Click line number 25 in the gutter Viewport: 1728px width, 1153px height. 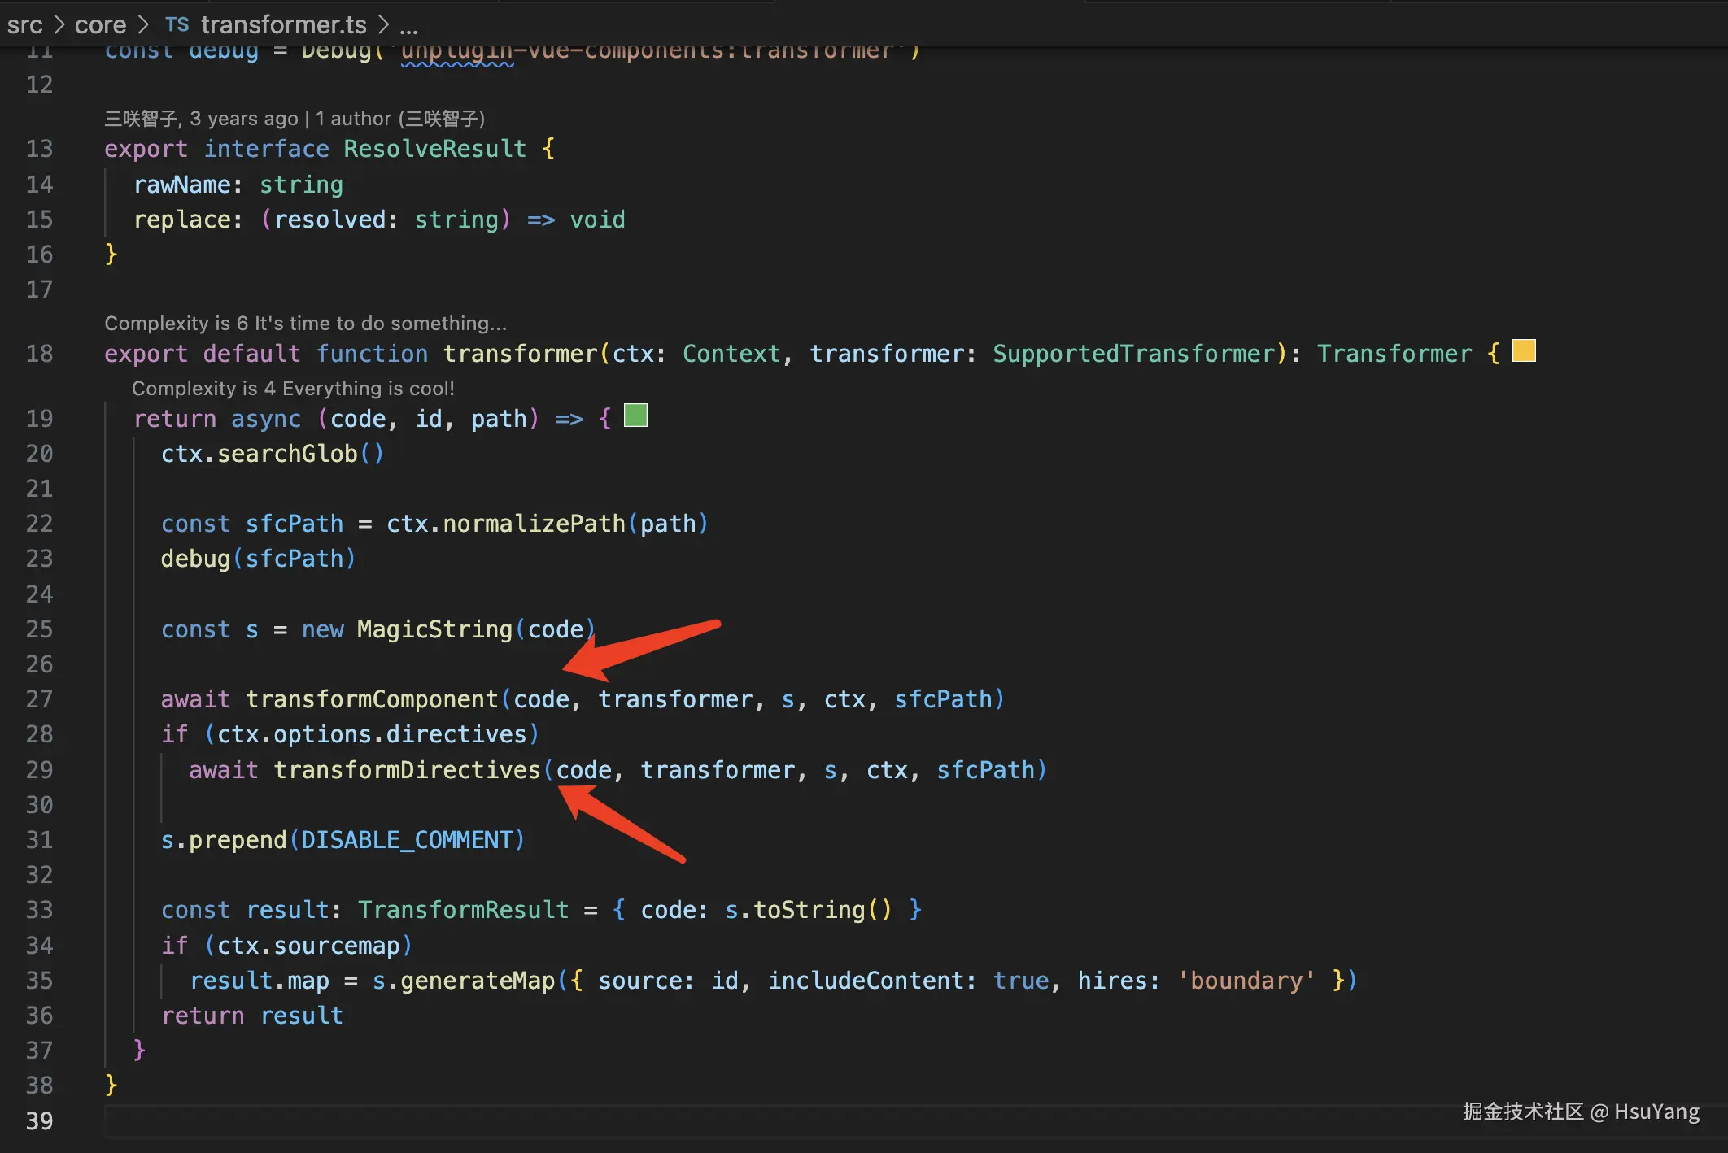(39, 629)
